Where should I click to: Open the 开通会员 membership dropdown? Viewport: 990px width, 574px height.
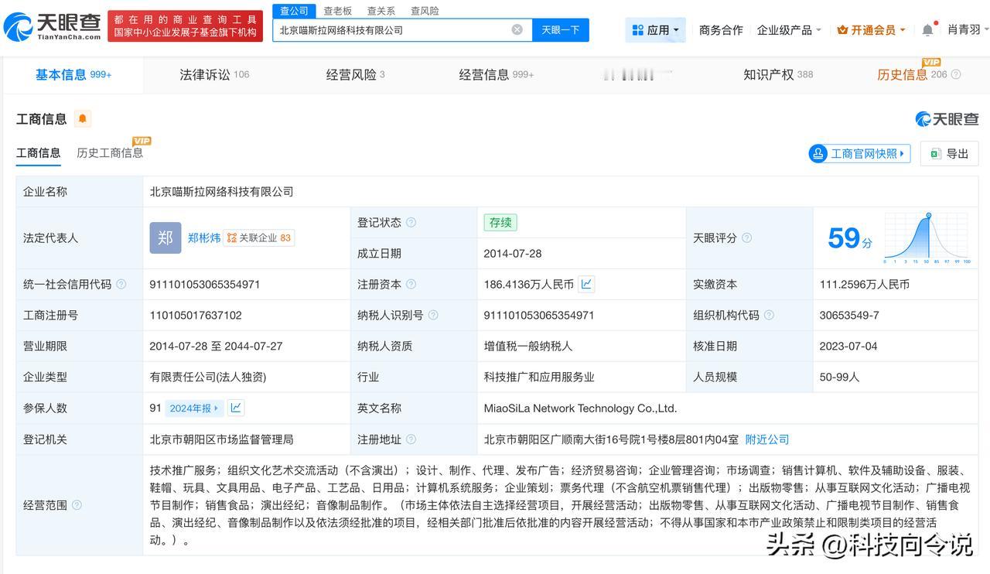point(871,30)
